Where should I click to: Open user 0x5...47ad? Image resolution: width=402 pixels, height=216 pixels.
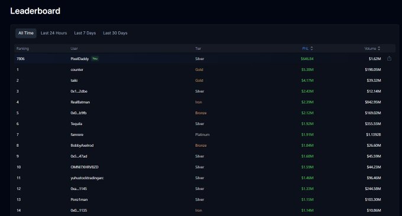79,156
